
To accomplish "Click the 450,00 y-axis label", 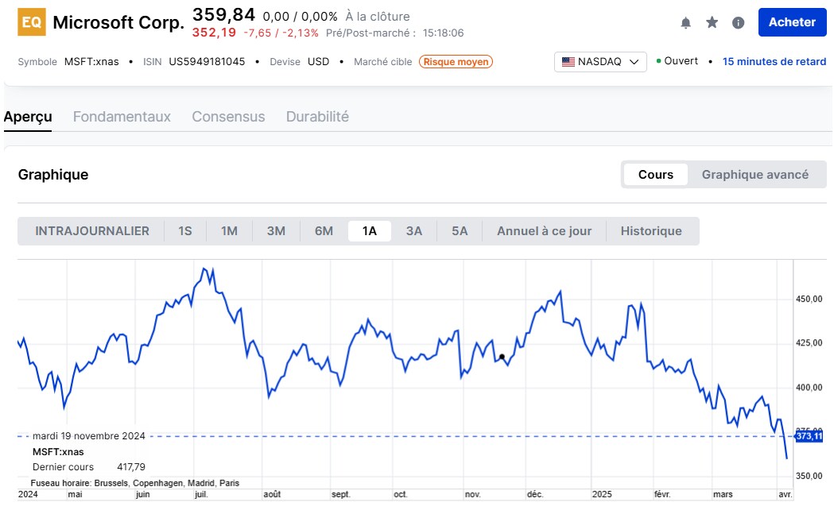I will click(x=809, y=299).
